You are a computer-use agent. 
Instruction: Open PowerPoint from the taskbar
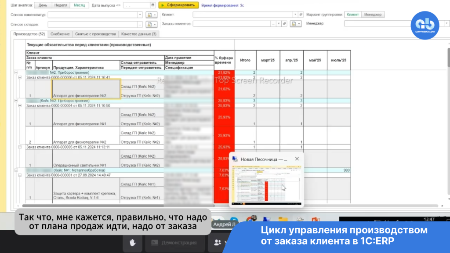[316, 220]
